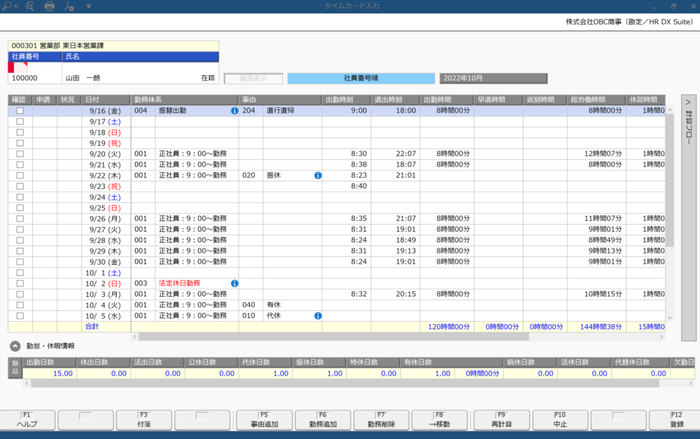The height and width of the screenshot is (439, 700).
Task: Click the 総労働時間 column header
Action: [596, 99]
